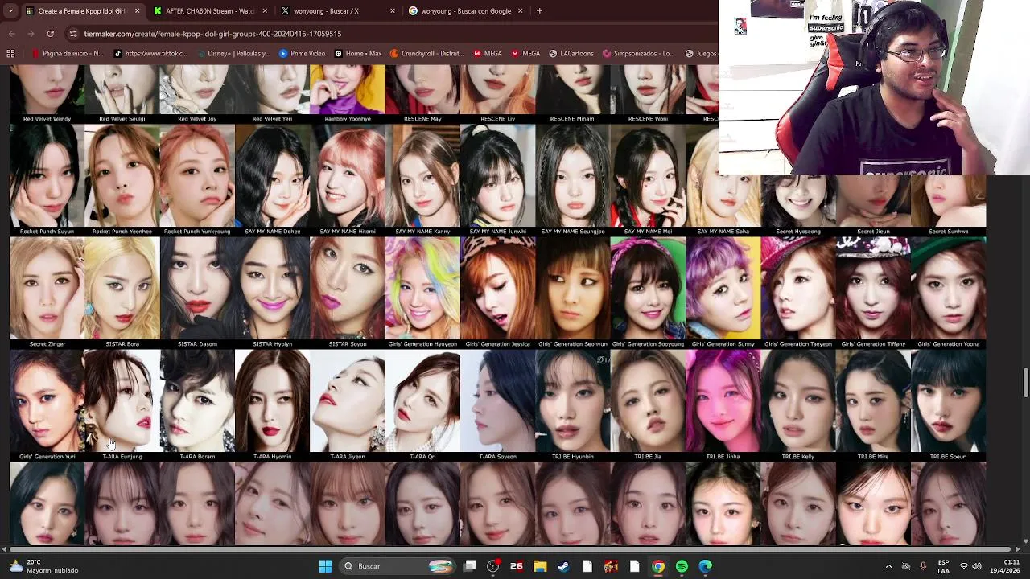The image size is (1030, 579).
Task: Click the taskbar Buscar search box
Action: [x=398, y=566]
